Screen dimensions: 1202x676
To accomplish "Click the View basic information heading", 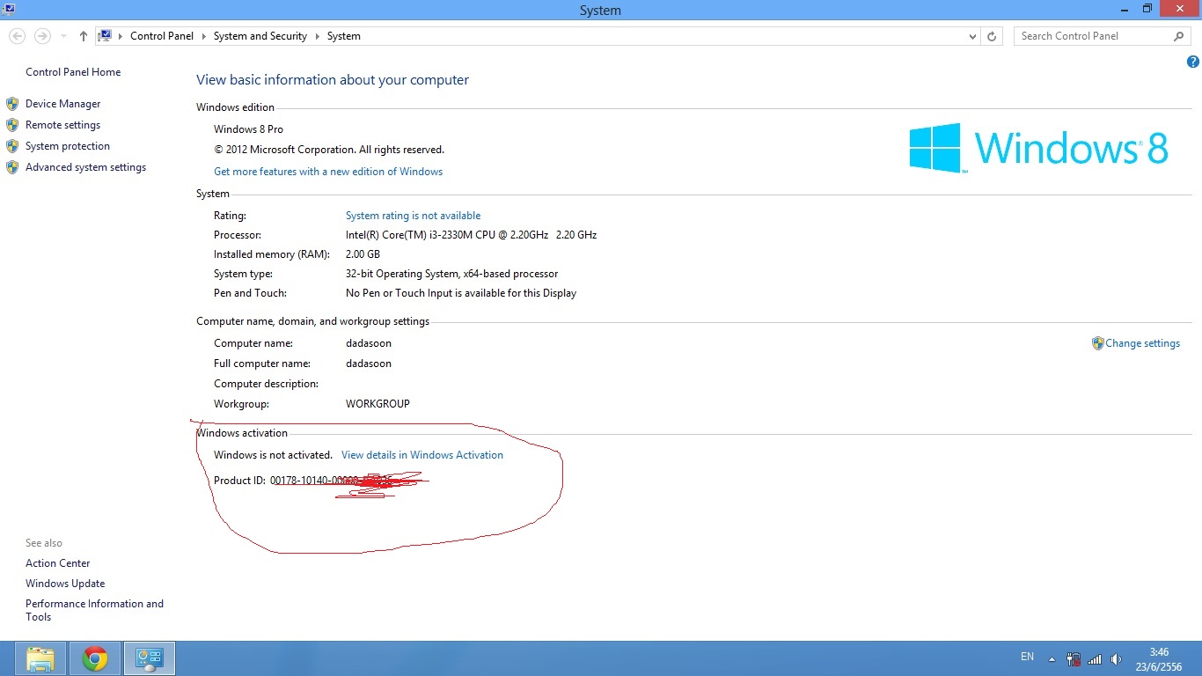I will pyautogui.click(x=333, y=80).
